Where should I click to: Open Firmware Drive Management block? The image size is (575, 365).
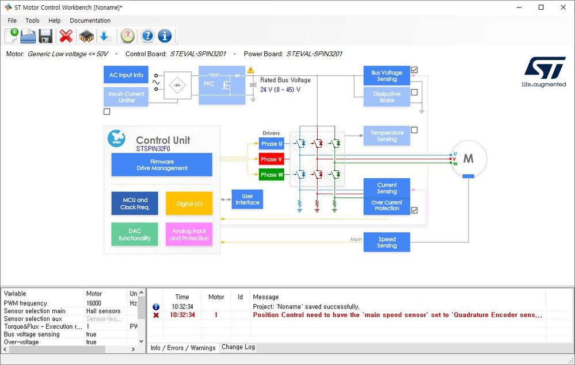pyautogui.click(x=162, y=165)
